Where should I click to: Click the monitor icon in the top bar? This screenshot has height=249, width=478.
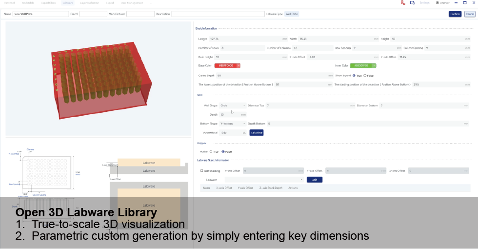click(x=412, y=3)
